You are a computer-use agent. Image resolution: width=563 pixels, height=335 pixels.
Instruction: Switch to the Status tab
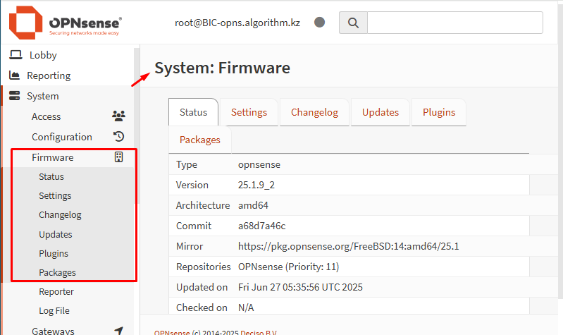(193, 112)
